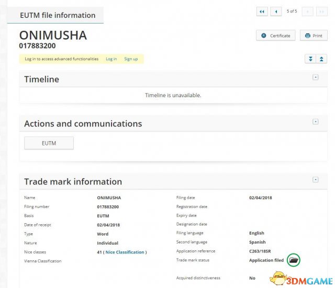Print the trade mark file

point(313,36)
